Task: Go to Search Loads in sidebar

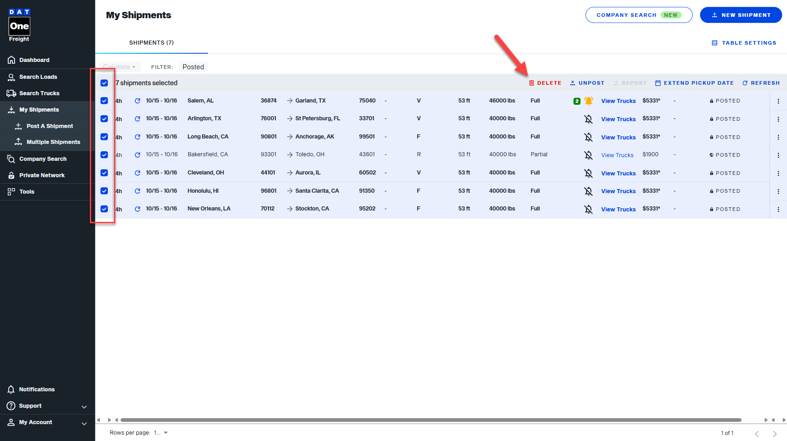Action: 38,77
